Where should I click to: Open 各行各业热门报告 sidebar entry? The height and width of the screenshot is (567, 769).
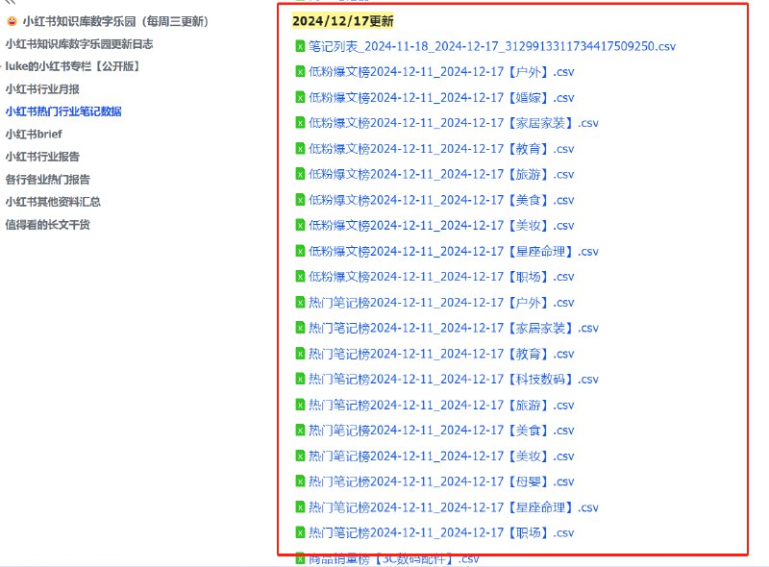pos(47,180)
